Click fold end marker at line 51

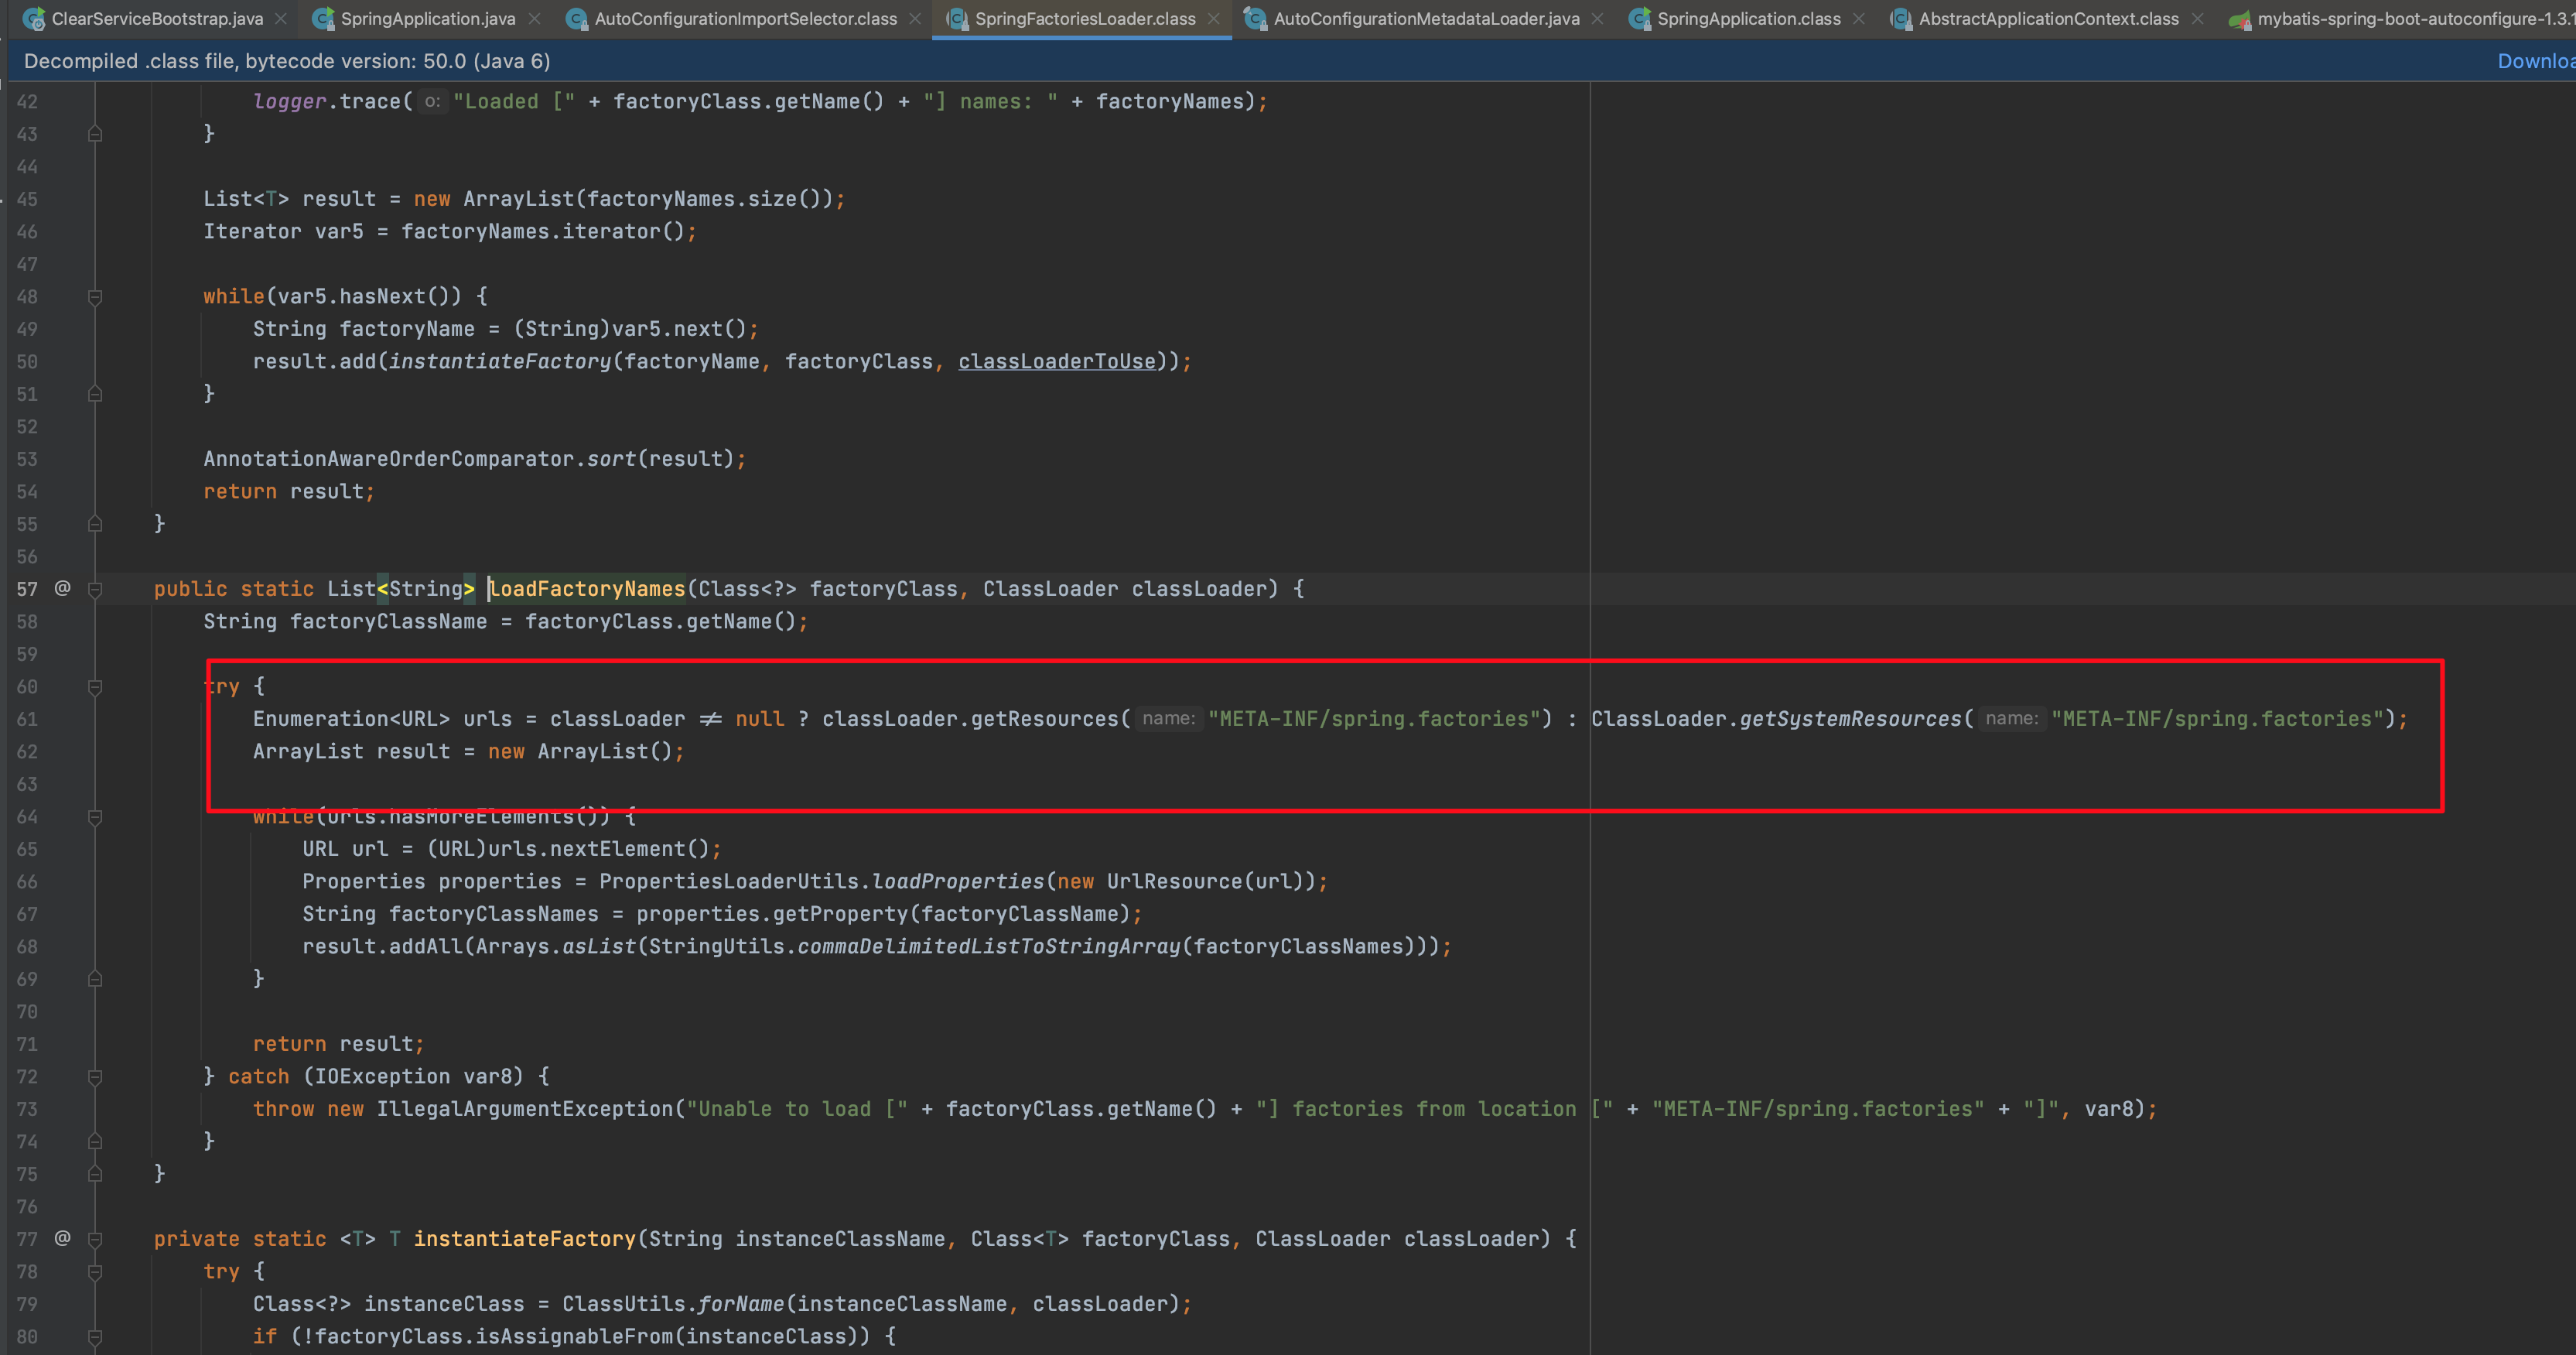coord(95,393)
